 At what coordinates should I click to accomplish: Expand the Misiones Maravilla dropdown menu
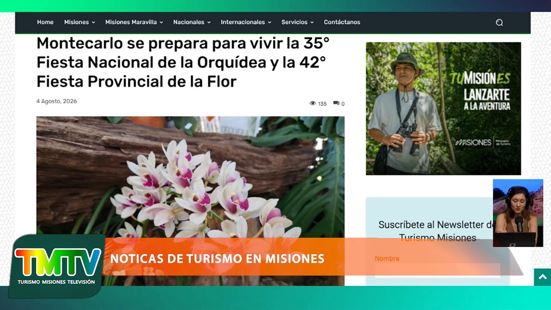coord(134,22)
